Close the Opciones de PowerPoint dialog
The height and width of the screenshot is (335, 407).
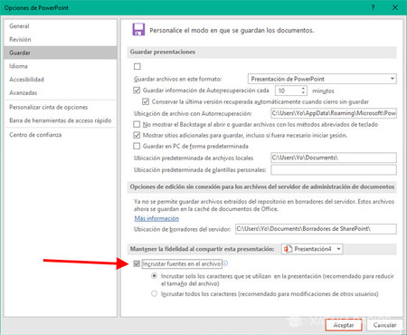coord(395,7)
